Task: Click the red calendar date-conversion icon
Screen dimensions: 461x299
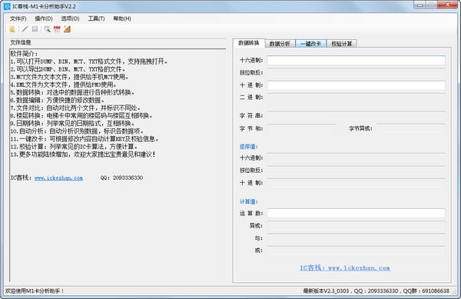Action: tap(57, 29)
